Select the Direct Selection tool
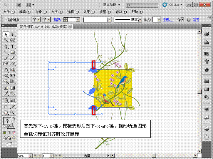This screenshot has width=213, height=159. coord(12,35)
